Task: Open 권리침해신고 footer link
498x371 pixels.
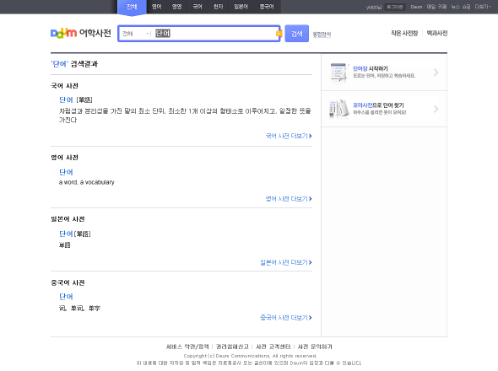Action: tap(232, 347)
